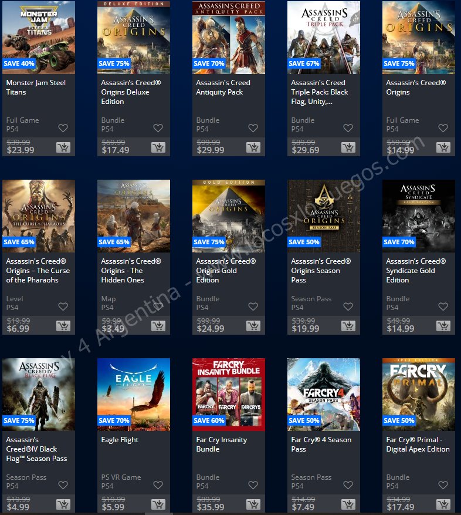Add Monster Jam Steel Titans to cart
The height and width of the screenshot is (515, 461).
(63, 147)
